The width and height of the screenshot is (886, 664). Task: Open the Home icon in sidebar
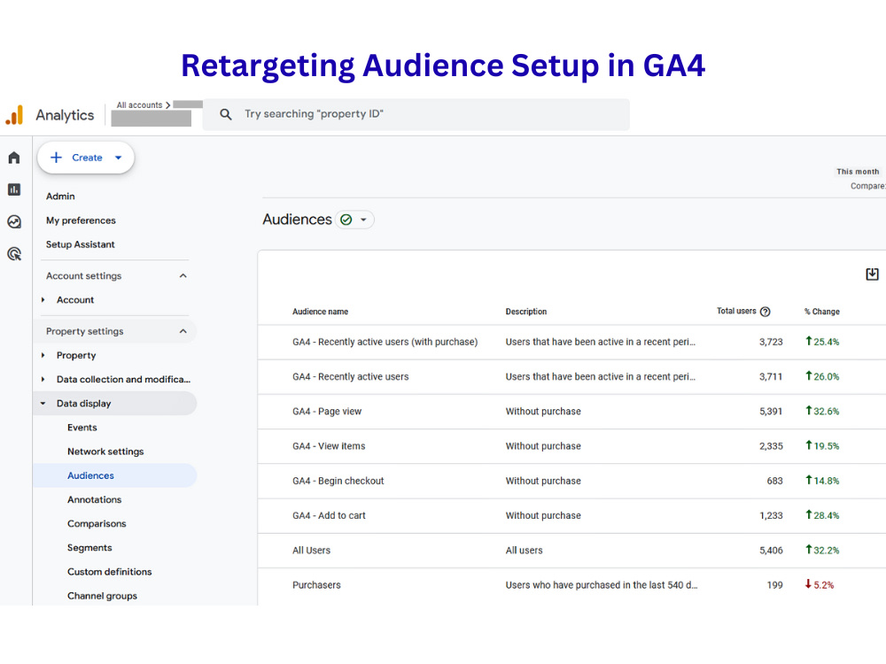(14, 158)
